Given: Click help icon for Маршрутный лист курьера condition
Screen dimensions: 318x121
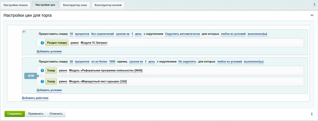Looking at the screenshot, I should (42, 81).
